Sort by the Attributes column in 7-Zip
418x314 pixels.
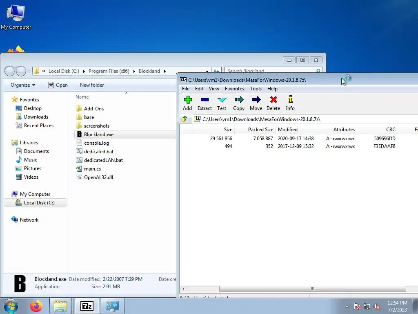tap(337, 130)
